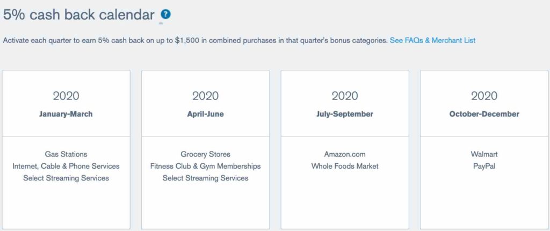Click Fitness Club & Gym Memberships category
The height and width of the screenshot is (231, 550).
(x=206, y=166)
